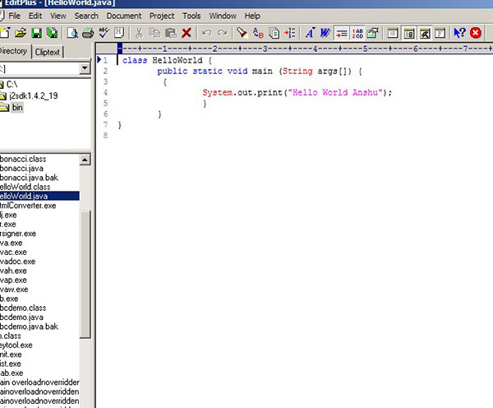Create a new document with the New icon
493x408 pixels.
point(5,33)
